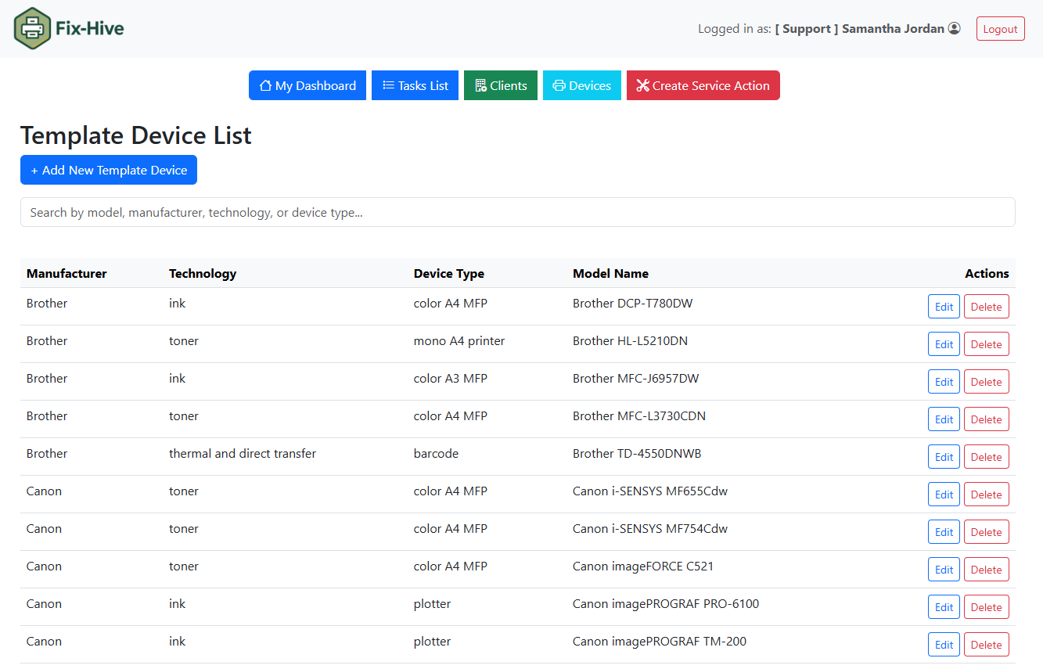The width and height of the screenshot is (1043, 669).
Task: Add a new template device
Action: pos(109,171)
